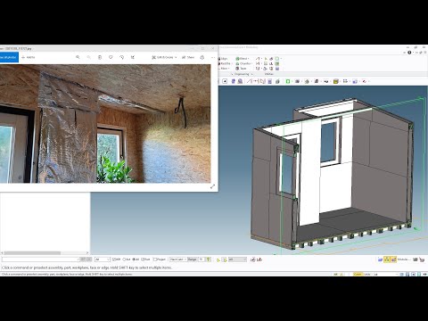Click the Chamfer tool in the CAD ribbon
Screen dimensions: 428x321
coord(243,63)
